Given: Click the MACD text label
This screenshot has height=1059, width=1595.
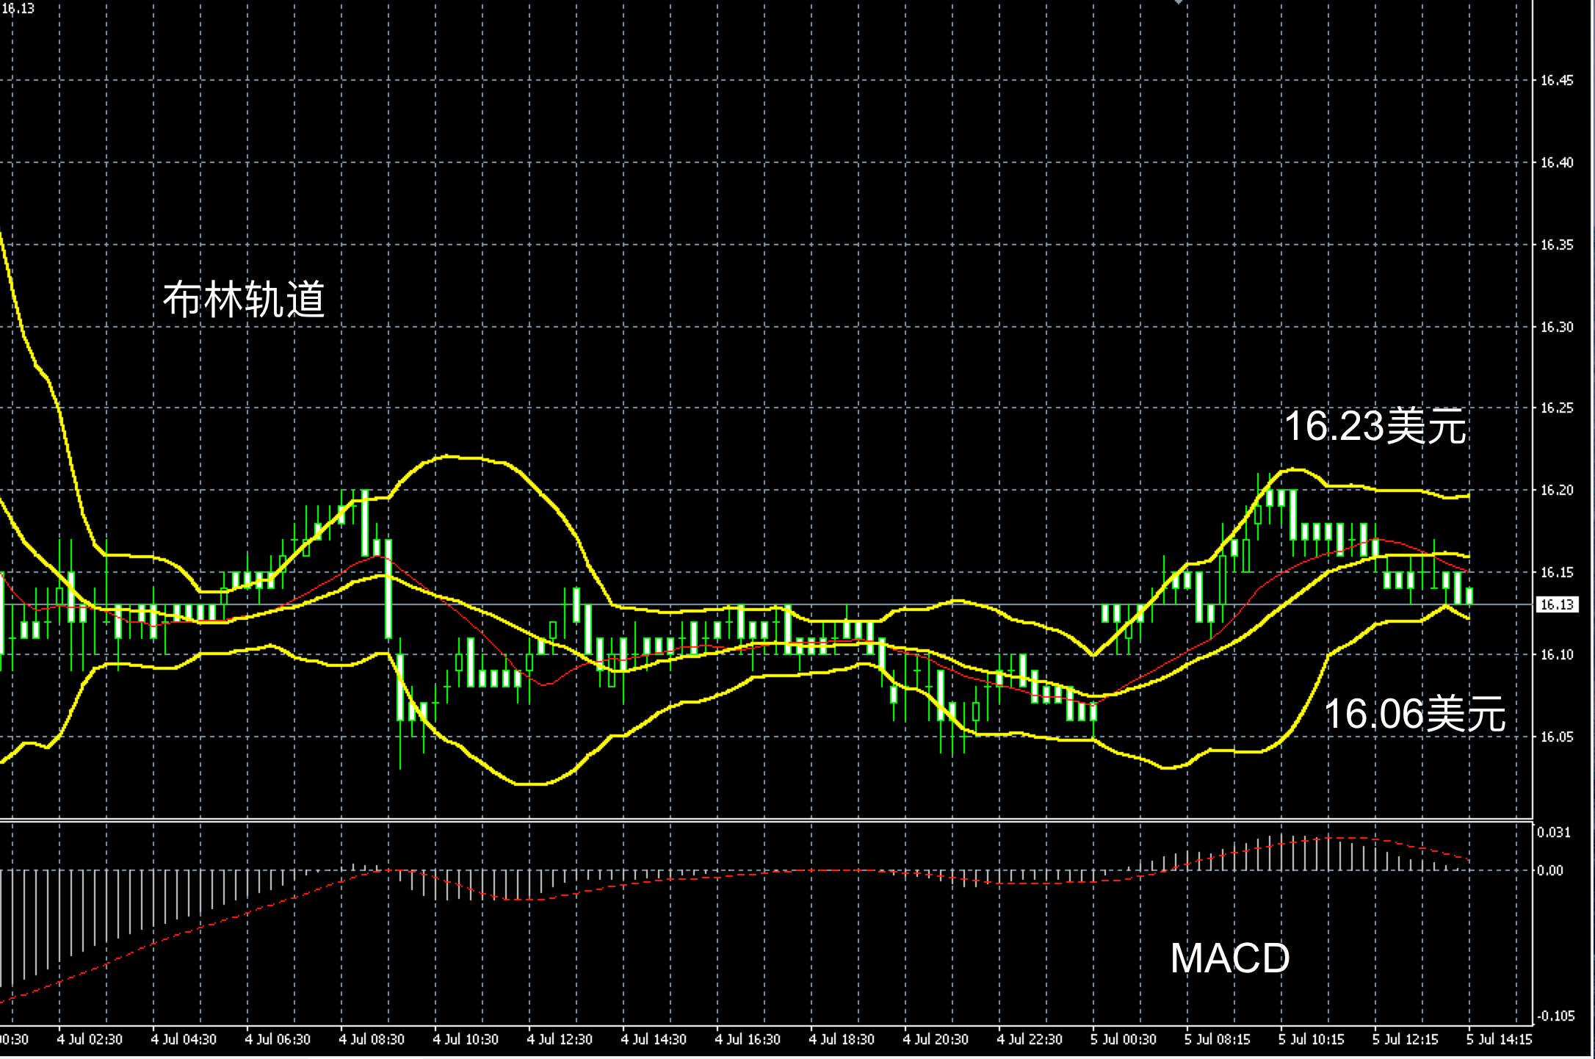Looking at the screenshot, I should coord(1229,958).
